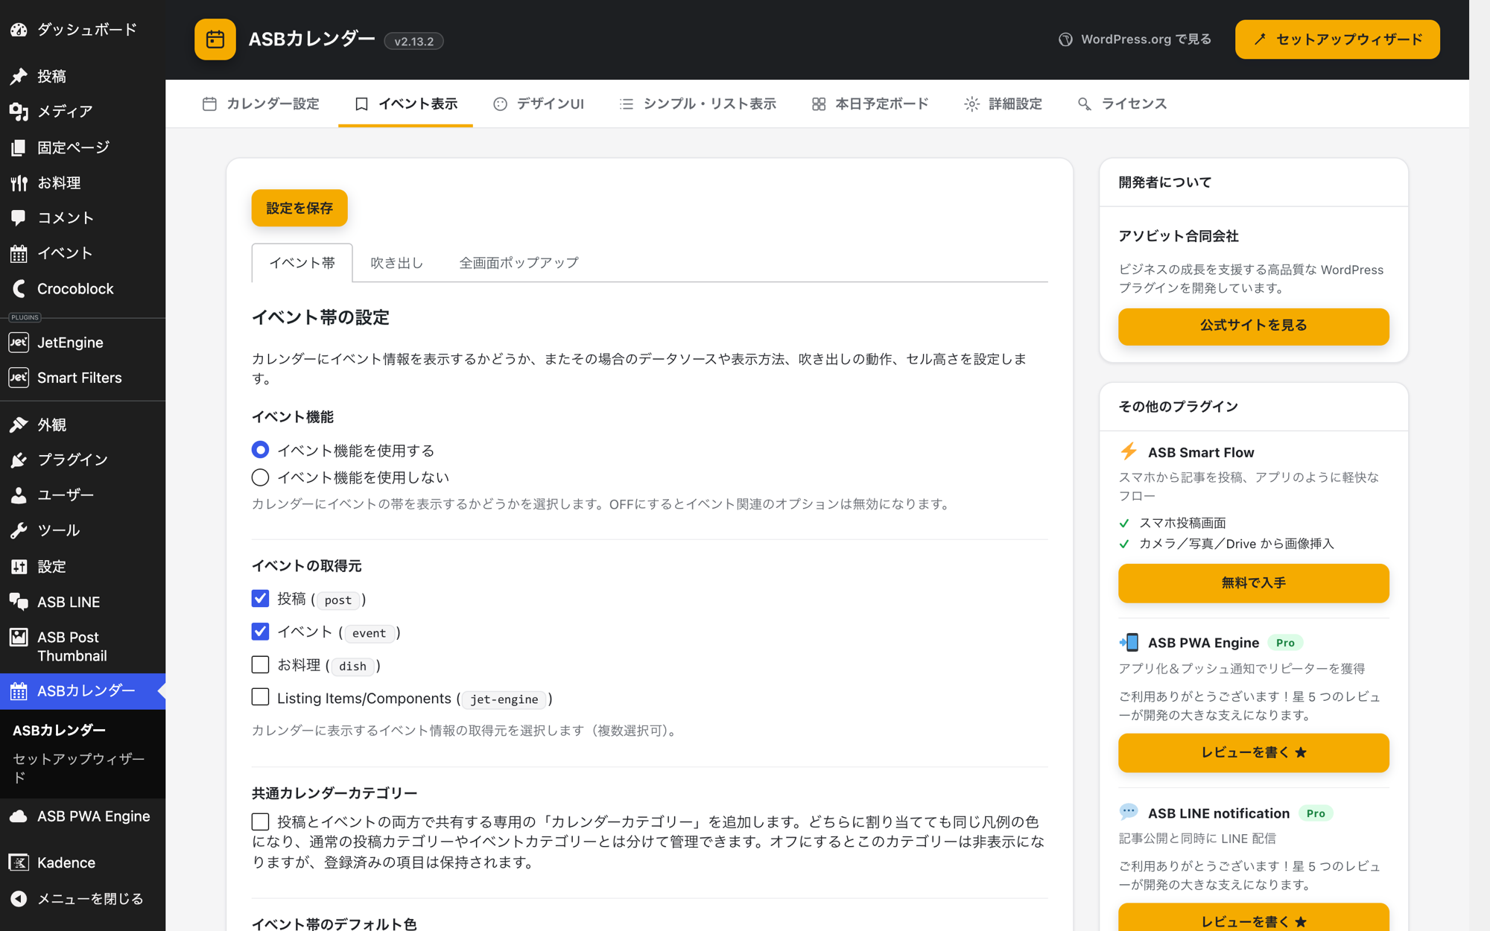This screenshot has width=1490, height=931.
Task: Click the 公式サイトを見る button
Action: click(1253, 326)
